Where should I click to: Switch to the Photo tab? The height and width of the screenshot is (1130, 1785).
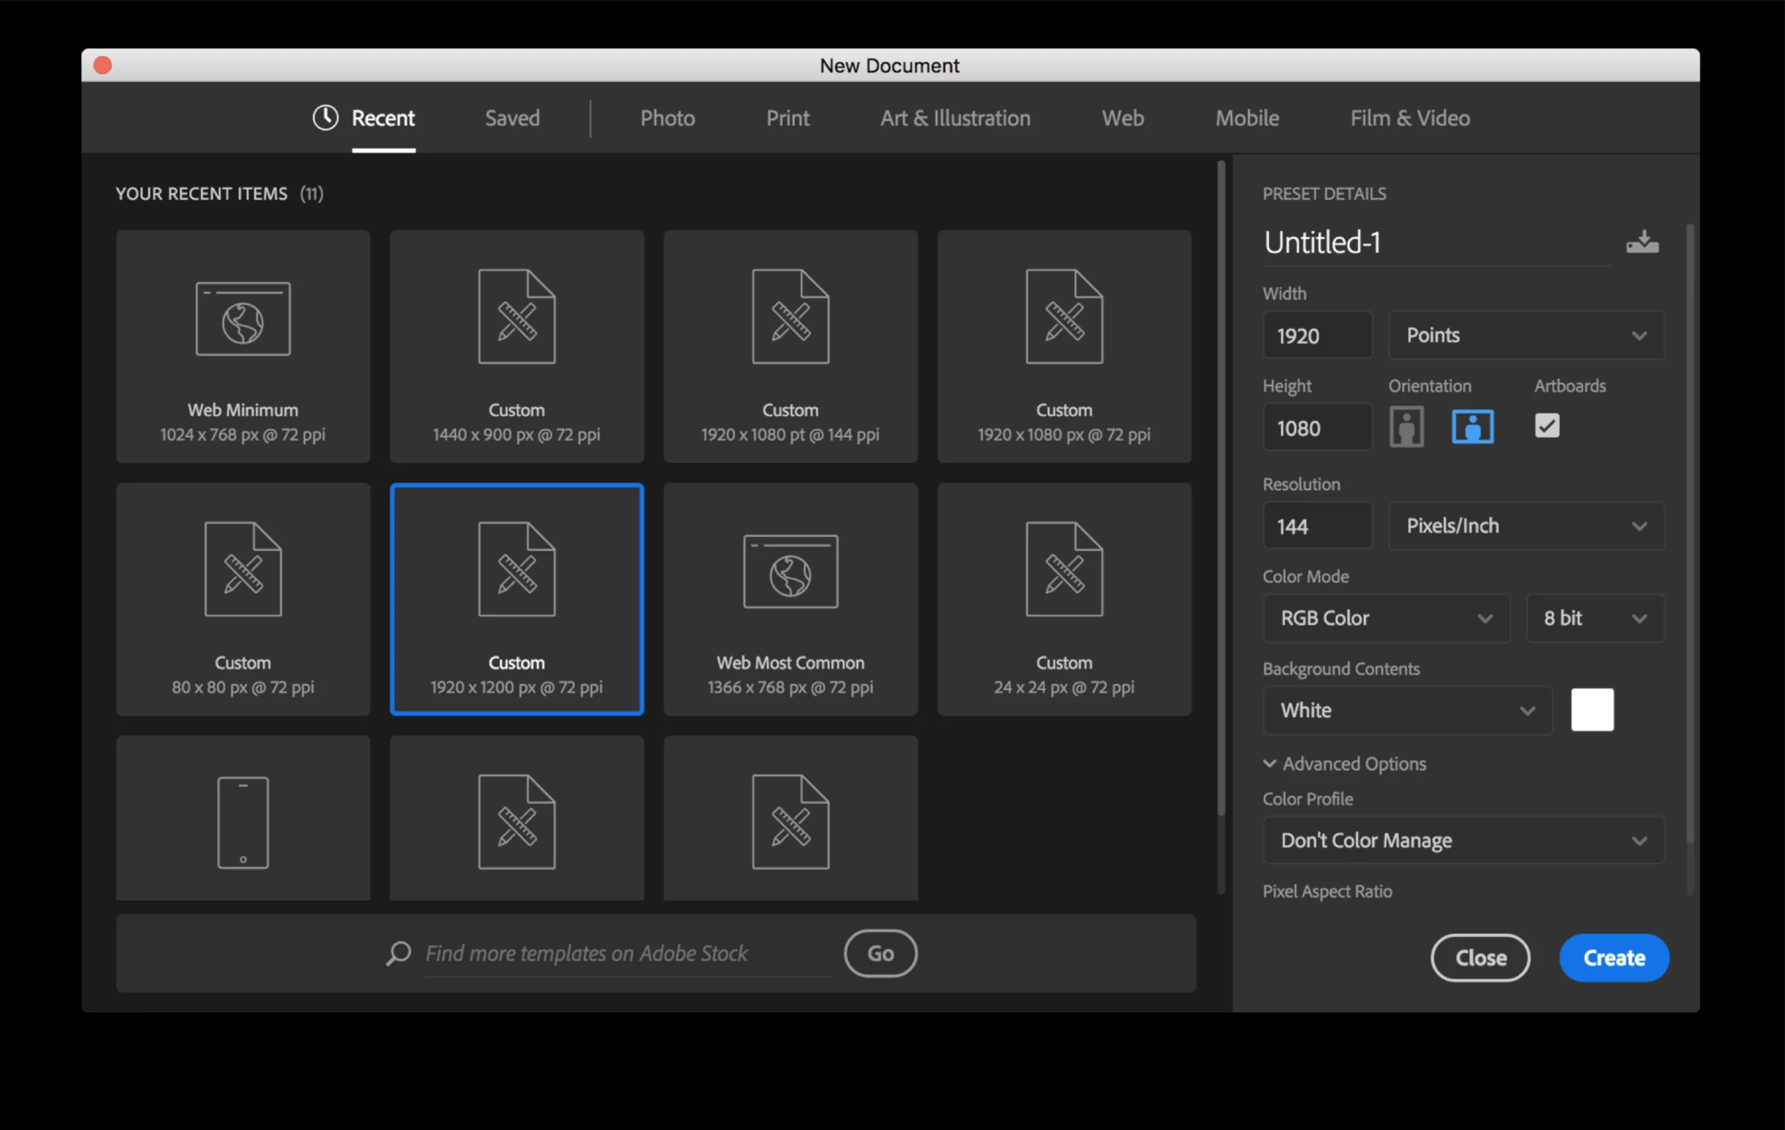(x=667, y=118)
